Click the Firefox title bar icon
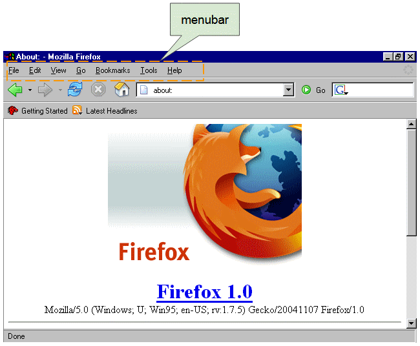The image size is (420, 346). click(x=10, y=56)
